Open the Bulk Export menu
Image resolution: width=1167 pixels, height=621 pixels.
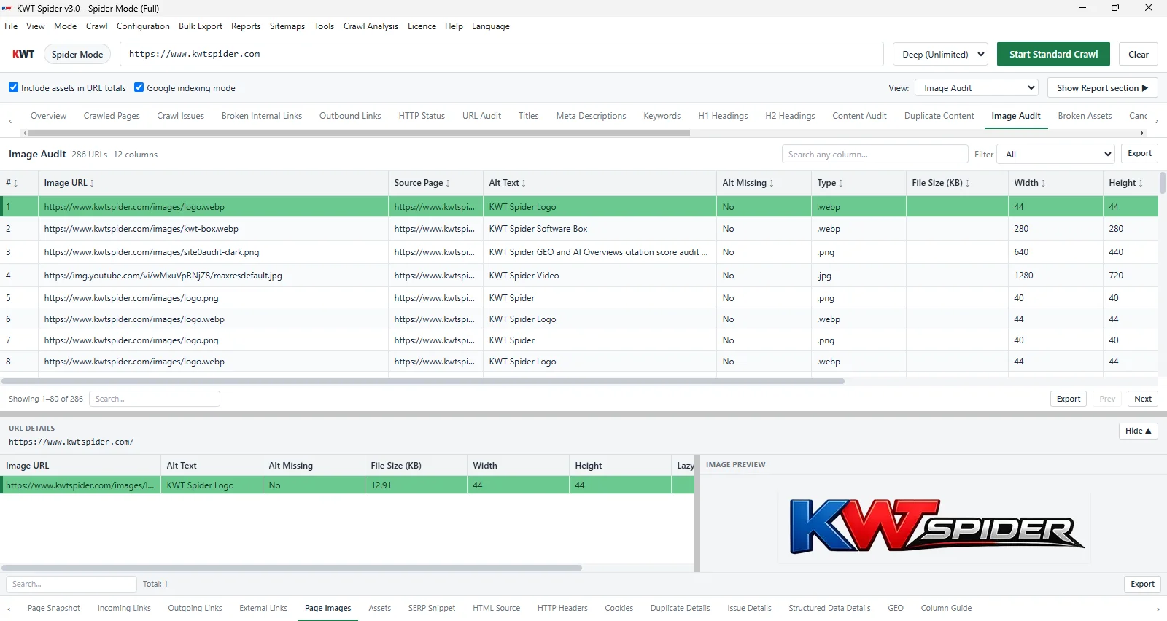click(x=201, y=26)
